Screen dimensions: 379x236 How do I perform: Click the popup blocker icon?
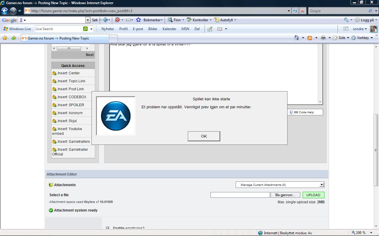click(118, 20)
